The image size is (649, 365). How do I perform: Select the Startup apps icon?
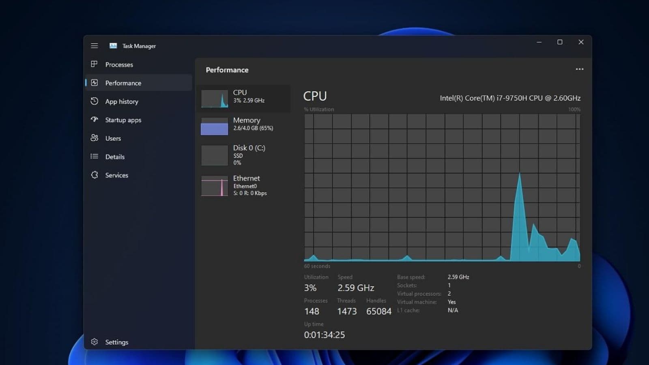point(95,120)
